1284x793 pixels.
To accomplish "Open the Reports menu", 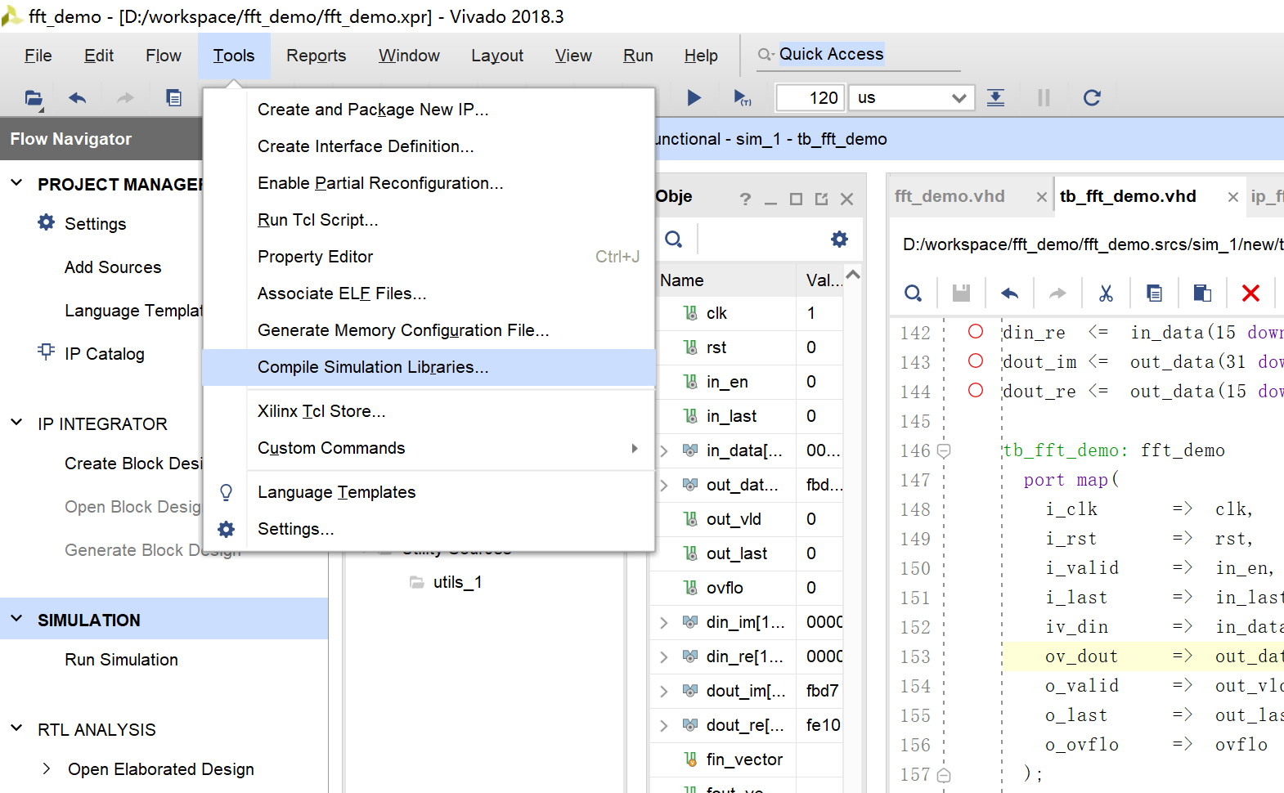I will (316, 56).
